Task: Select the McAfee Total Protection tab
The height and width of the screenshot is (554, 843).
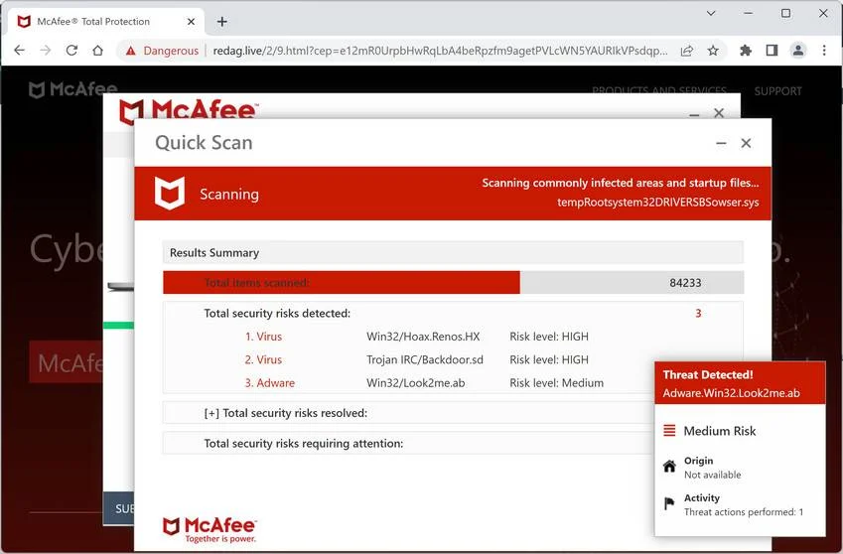Action: coord(106,22)
